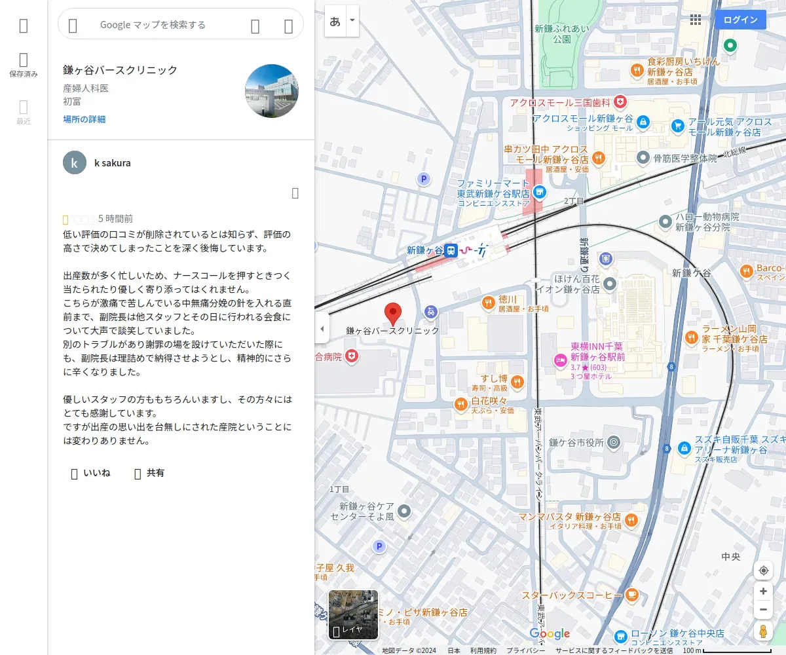
Task: Click the 新鎌ヶ谷ケアセンターそよ風 marker
Action: tap(405, 510)
